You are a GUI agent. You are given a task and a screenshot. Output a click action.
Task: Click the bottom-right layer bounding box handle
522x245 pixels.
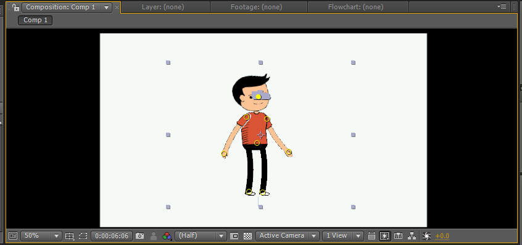(353, 207)
